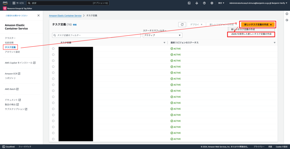The width and height of the screenshot is (290, 149).
Task: Click the external link icon next to AWS Batch
Action: pos(17,89)
